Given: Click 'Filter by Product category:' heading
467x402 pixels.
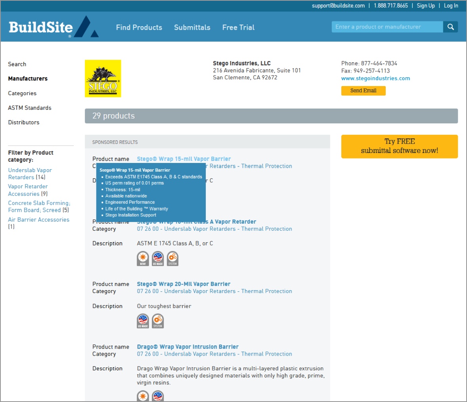Looking at the screenshot, I should (x=31, y=156).
